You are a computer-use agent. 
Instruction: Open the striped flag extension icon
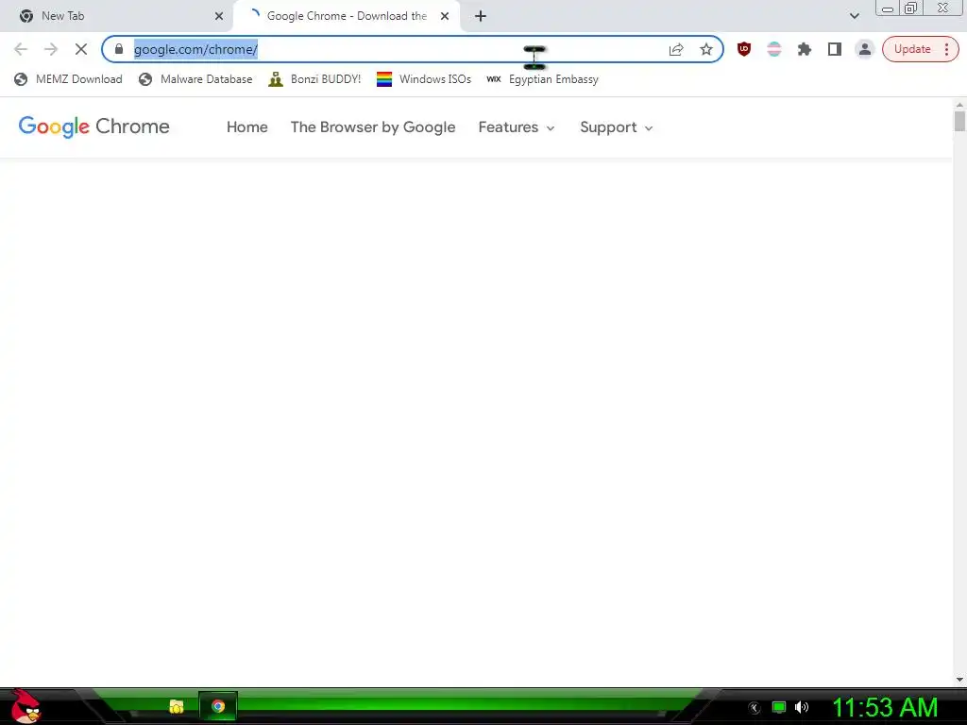tap(774, 49)
